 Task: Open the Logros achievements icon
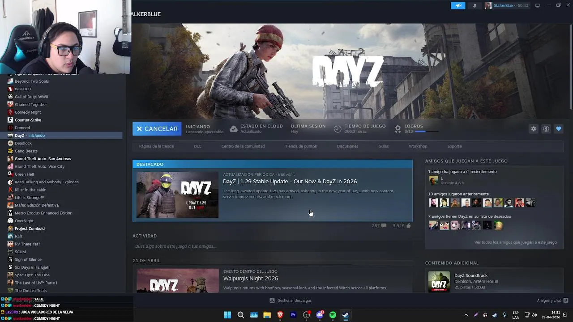[x=398, y=129]
